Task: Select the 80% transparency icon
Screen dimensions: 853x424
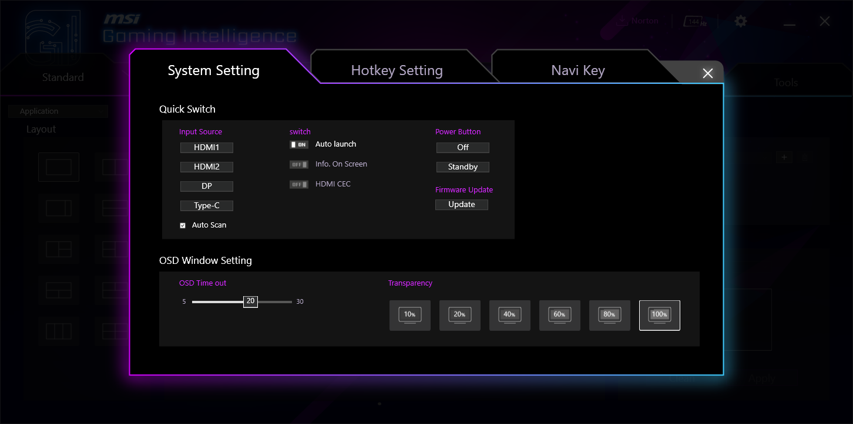Action: [610, 316]
